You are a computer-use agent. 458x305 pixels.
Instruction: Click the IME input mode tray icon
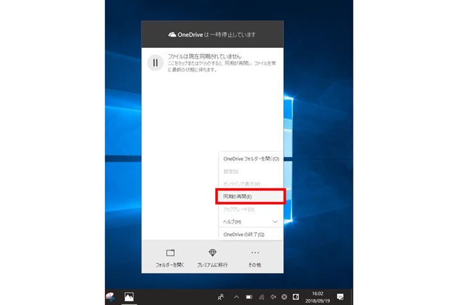[x=295, y=297]
